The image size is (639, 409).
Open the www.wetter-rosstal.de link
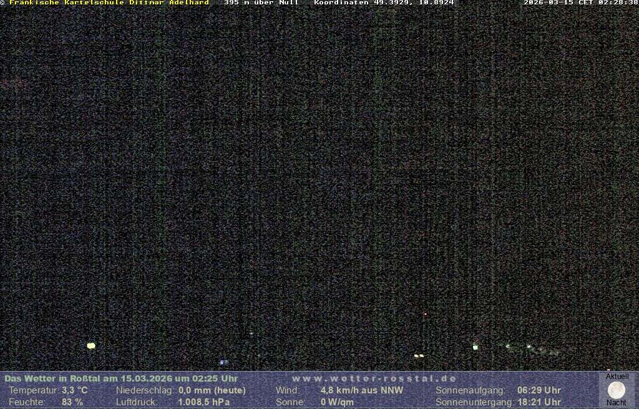pyautogui.click(x=374, y=378)
